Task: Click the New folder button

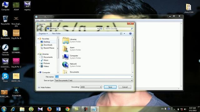Action: [56, 34]
